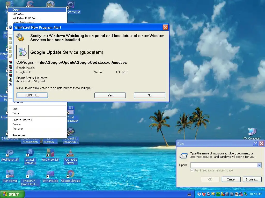
Task: Click No to reject the service
Action: coord(150,95)
